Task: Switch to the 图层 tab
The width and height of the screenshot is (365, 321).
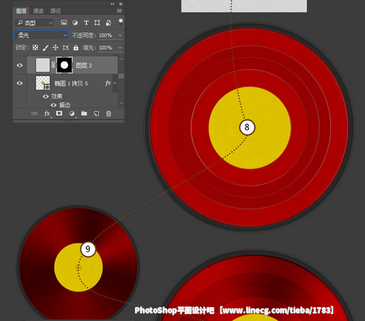Action: [21, 11]
